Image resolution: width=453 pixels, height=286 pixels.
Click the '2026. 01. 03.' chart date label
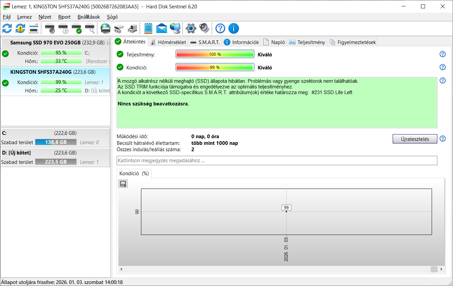pos(286,249)
